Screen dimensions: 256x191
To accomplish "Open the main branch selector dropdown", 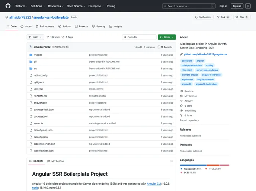I will (35, 37).
